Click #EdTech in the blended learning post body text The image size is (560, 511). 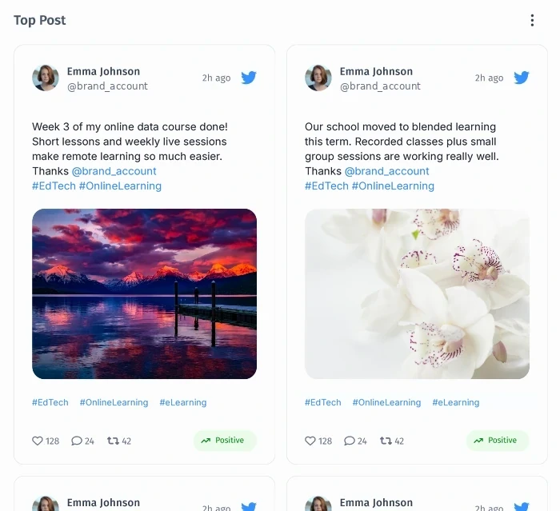[326, 186]
